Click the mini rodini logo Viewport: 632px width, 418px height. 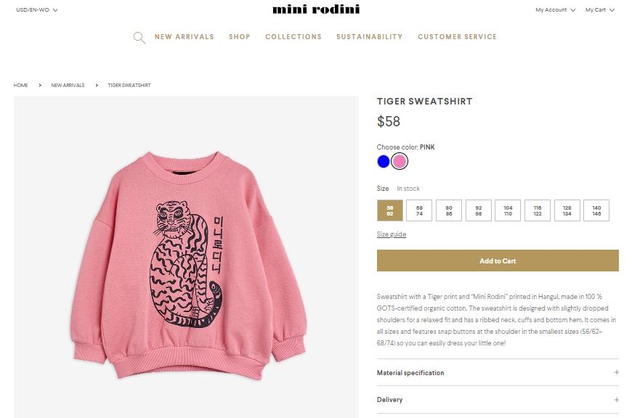pos(316,9)
